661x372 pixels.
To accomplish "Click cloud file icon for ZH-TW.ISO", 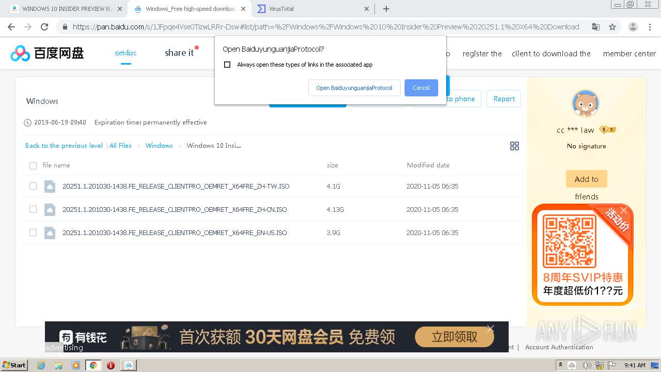I will coord(50,186).
